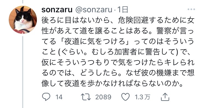
Task: Click the reply speech bubble icon
Action: coord(46,97)
